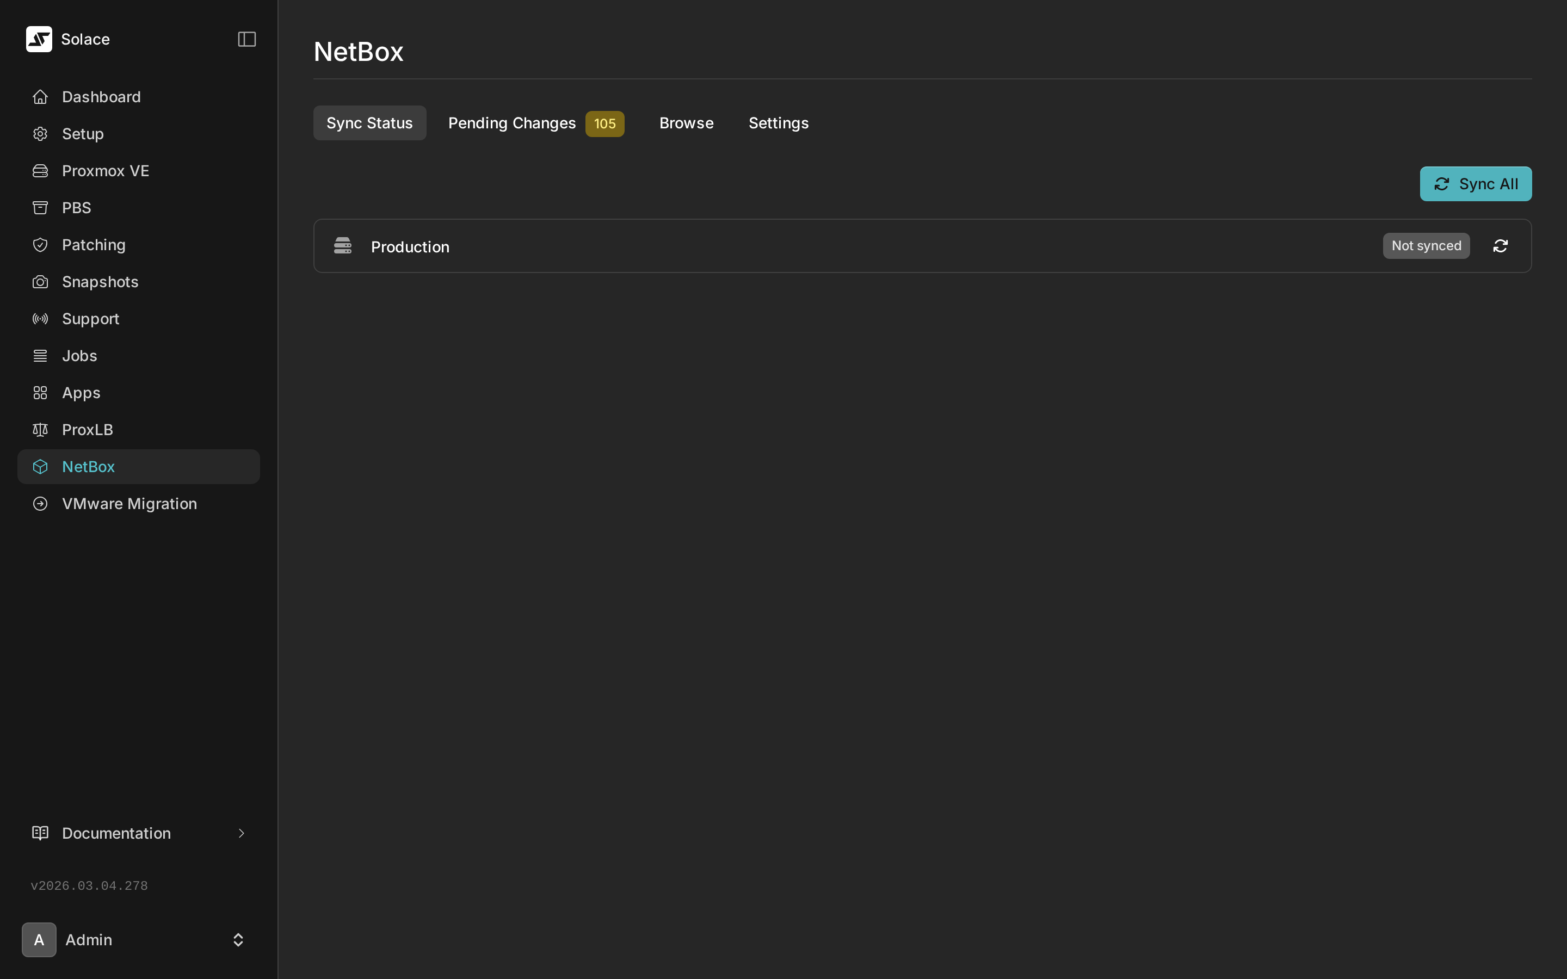Open the Proxmox VE section
Viewport: 1567px width, 979px height.
(x=105, y=170)
